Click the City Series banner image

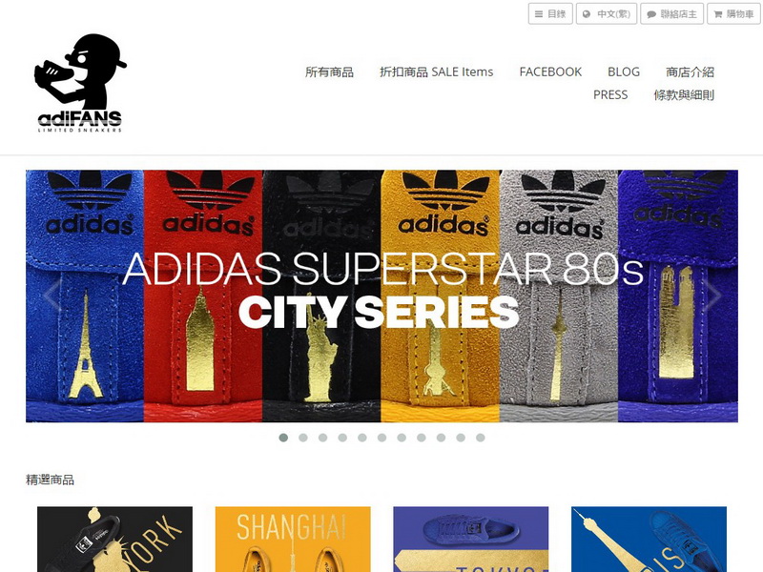point(381,296)
